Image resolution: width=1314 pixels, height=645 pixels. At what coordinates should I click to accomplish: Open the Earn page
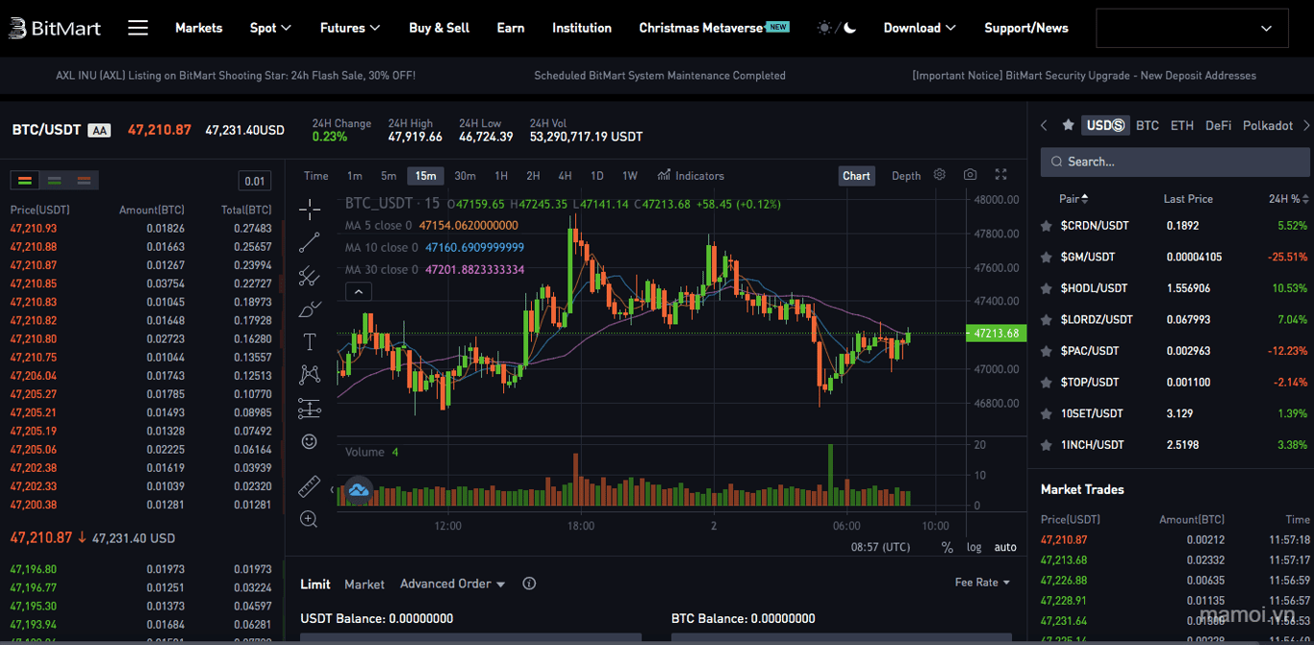[x=511, y=28]
